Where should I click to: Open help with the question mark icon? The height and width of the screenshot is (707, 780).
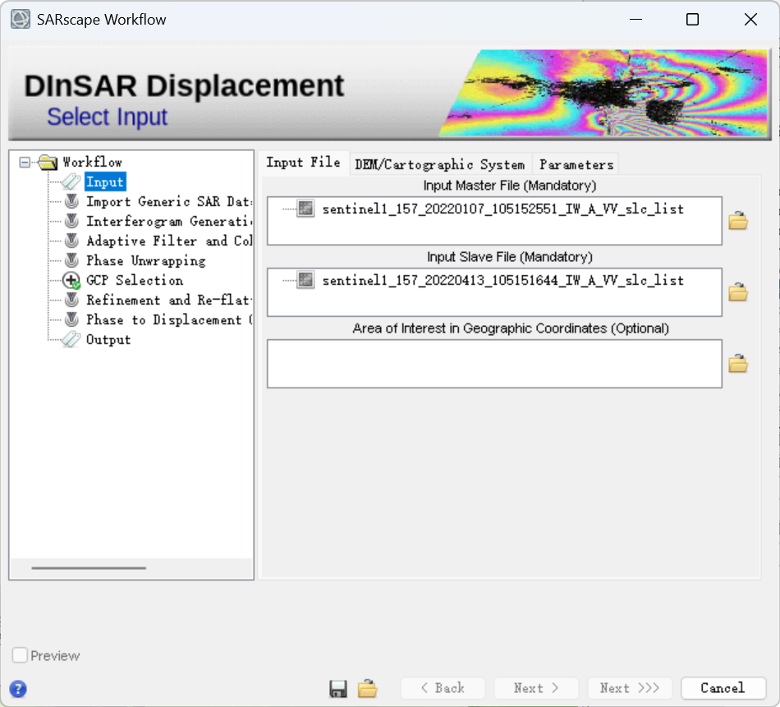[18, 689]
